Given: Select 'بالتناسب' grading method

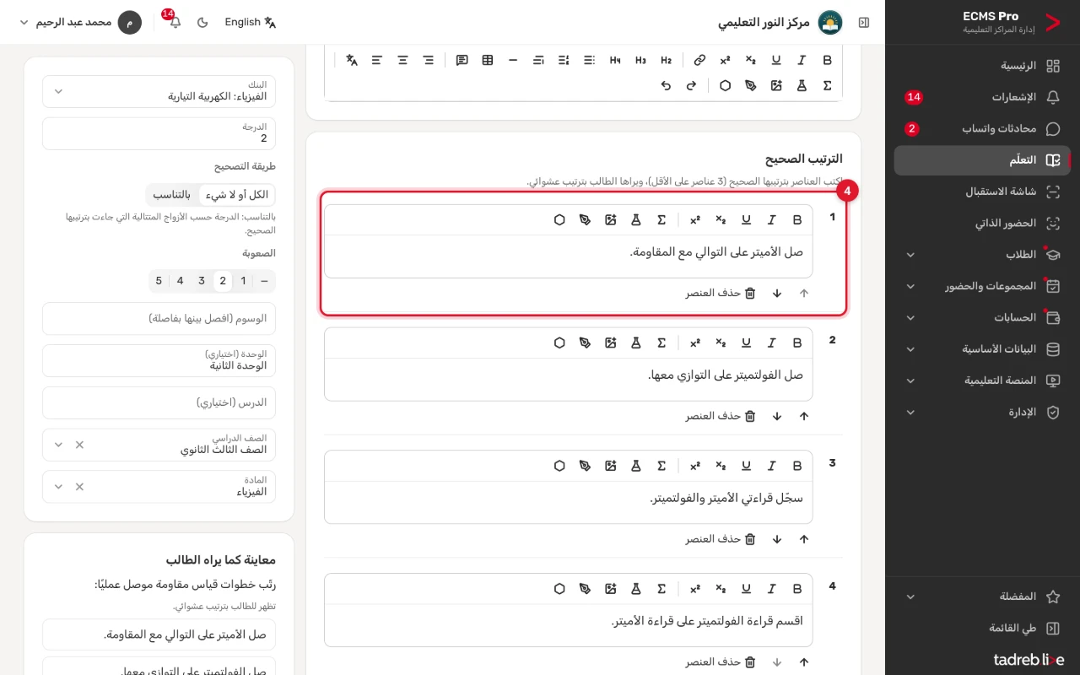Looking at the screenshot, I should click(x=172, y=195).
